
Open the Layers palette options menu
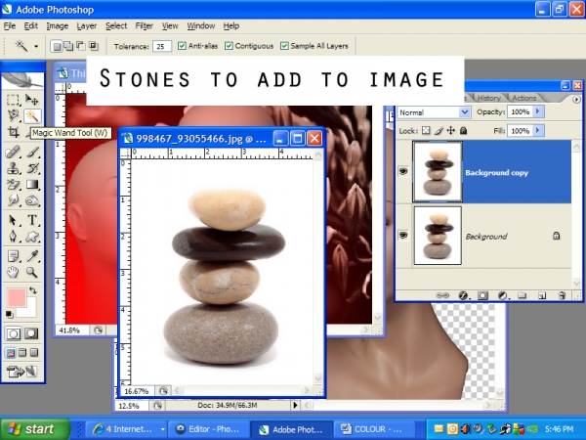click(x=576, y=99)
